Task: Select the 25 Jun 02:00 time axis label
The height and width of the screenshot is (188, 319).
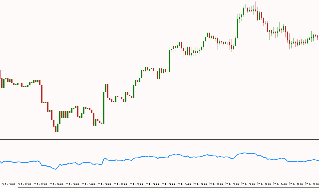Action: coord(40,184)
